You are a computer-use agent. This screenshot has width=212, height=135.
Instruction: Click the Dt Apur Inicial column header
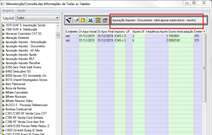[88, 32]
